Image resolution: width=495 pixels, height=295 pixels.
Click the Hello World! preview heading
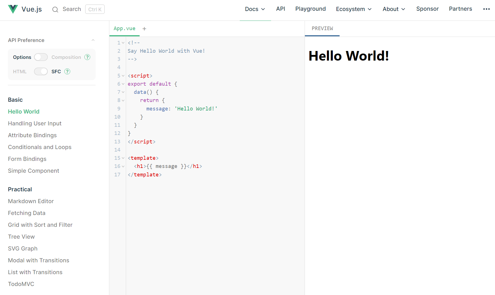point(349,56)
